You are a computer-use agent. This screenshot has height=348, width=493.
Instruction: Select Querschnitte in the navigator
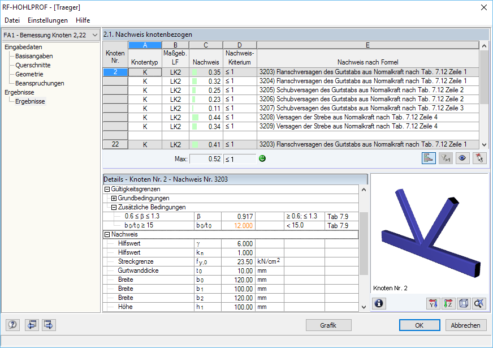(x=33, y=65)
